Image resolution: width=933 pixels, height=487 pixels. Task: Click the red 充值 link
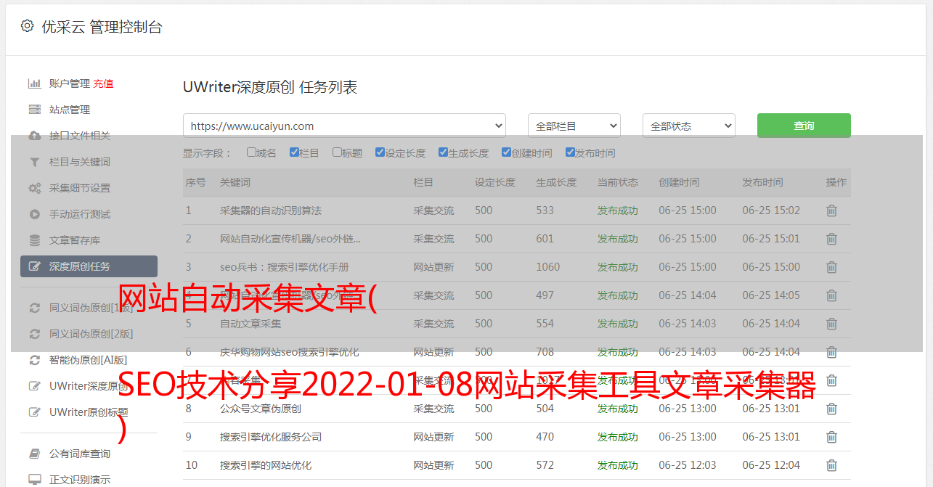(x=103, y=83)
